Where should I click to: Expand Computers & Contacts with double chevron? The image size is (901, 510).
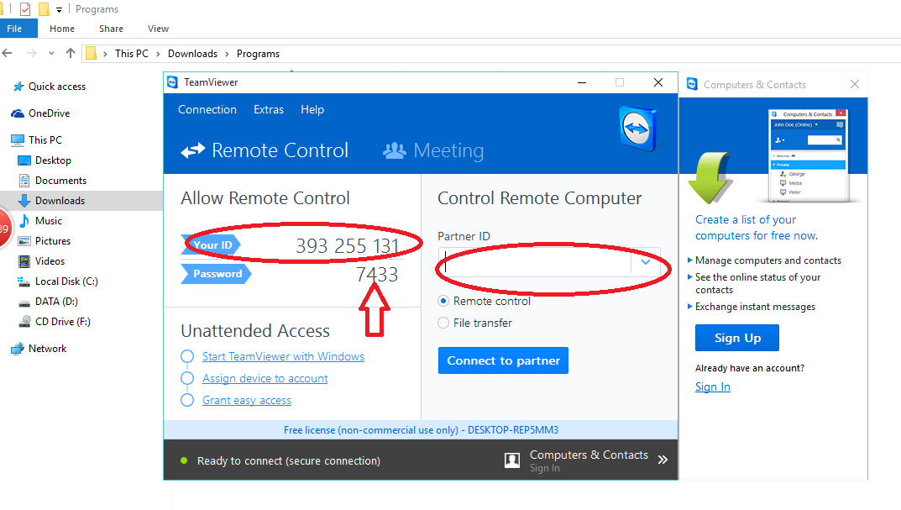click(663, 460)
